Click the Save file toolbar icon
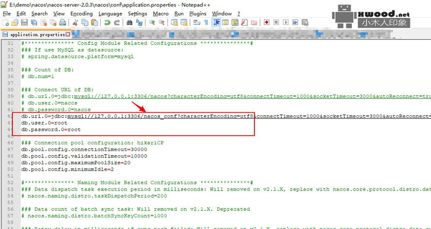 24,23
